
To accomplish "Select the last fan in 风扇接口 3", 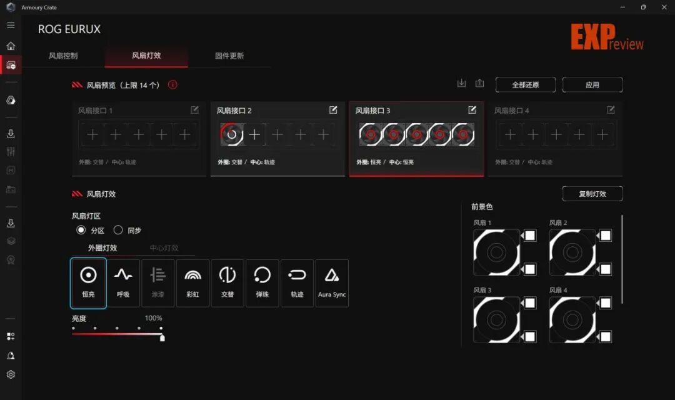I will [x=462, y=135].
